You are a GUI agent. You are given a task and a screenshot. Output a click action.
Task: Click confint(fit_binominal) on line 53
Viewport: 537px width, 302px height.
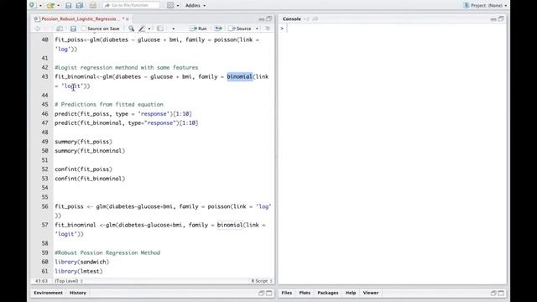[x=90, y=179]
